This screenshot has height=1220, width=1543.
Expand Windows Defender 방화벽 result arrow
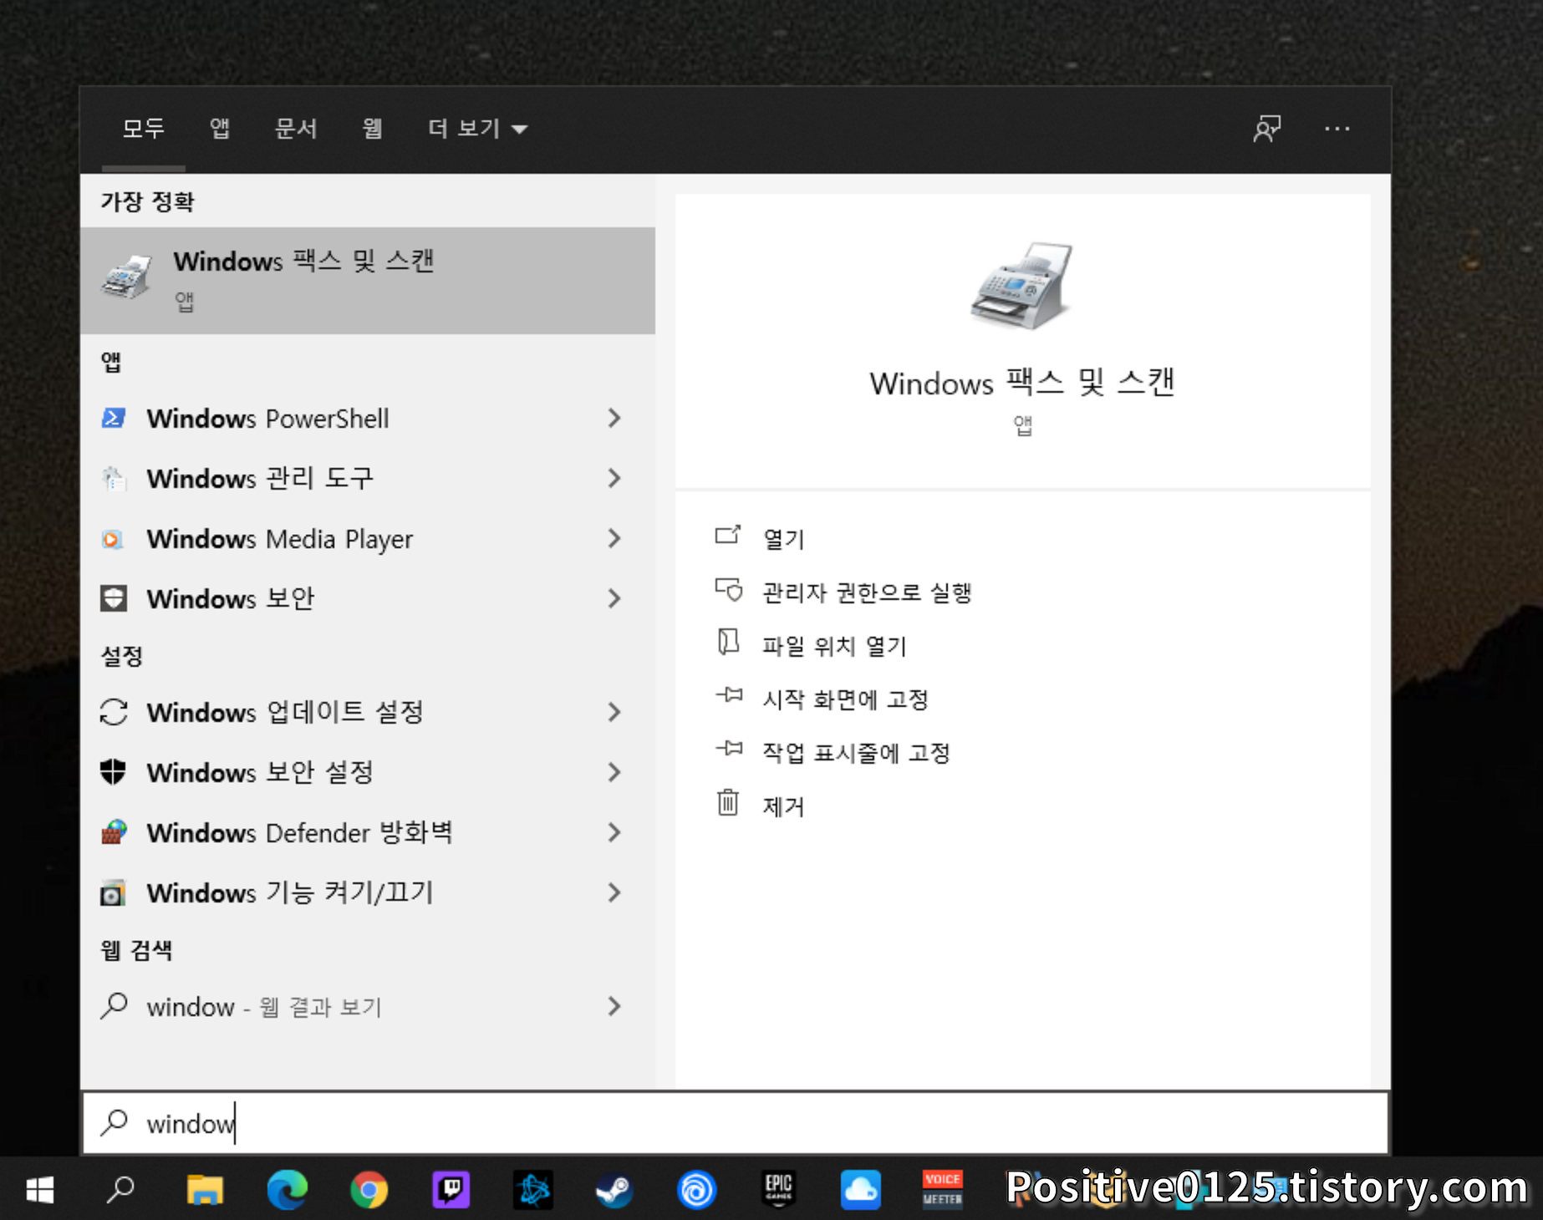coord(614,832)
